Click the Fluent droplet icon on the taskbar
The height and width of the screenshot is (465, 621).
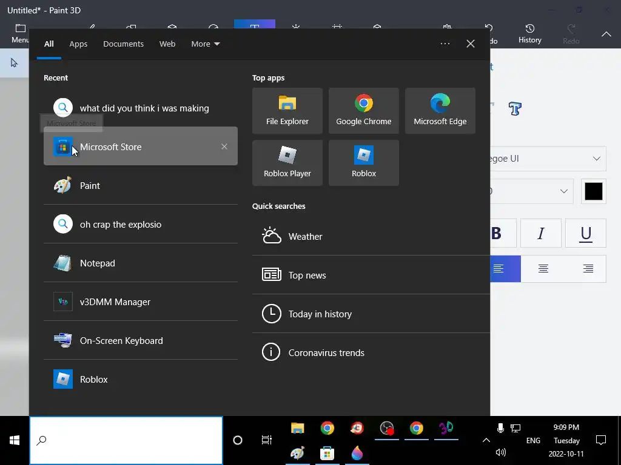tap(357, 453)
